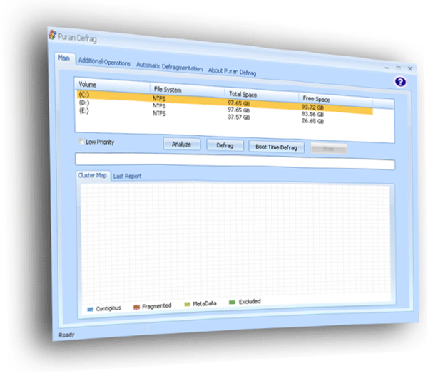Screen dimensions: 428x373
Task: Click the Puran Defrag title bar icon
Action: [x=52, y=33]
